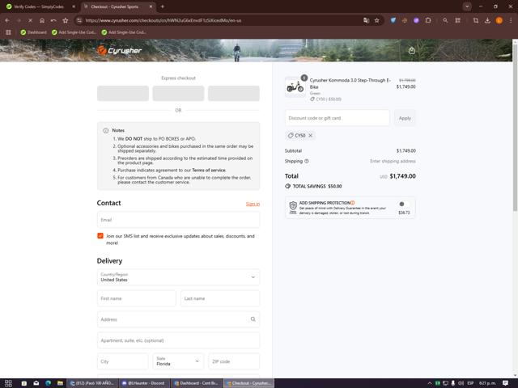Focus the Email input field
This screenshot has width=518, height=388.
point(178,220)
